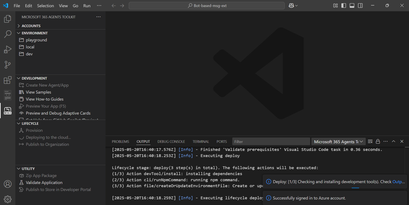Open Run and Debug view
409x205 pixels.
point(7,50)
